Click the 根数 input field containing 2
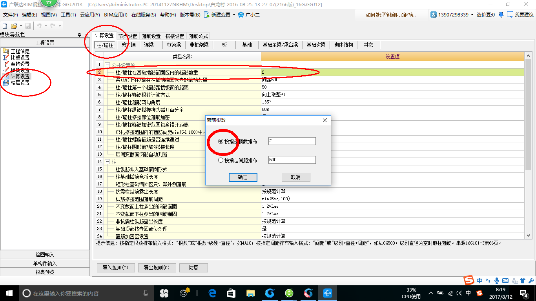536x301 pixels. click(x=292, y=141)
